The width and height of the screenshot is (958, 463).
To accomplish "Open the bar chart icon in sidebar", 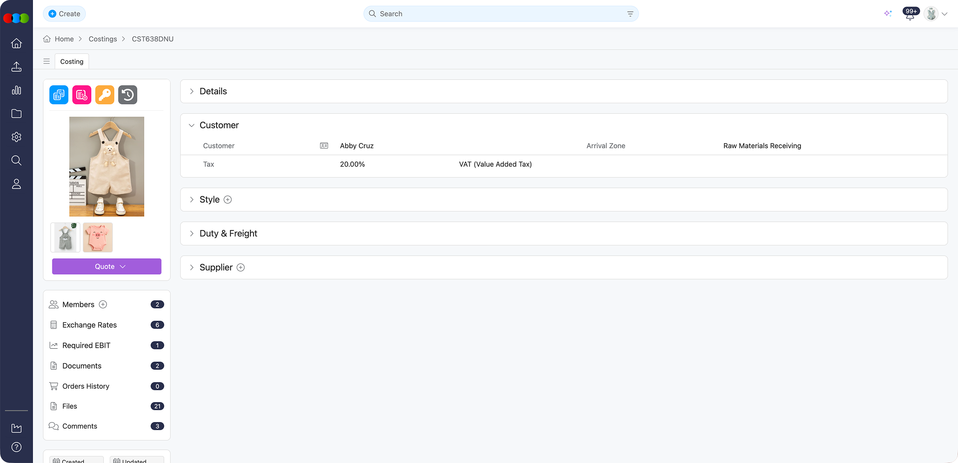I will coord(16,90).
